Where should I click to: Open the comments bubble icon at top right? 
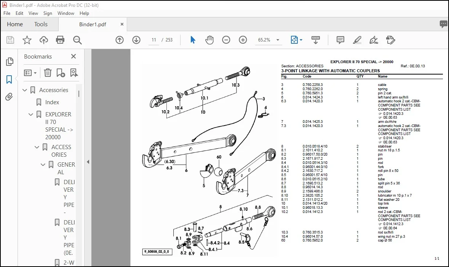pyautogui.click(x=443, y=24)
